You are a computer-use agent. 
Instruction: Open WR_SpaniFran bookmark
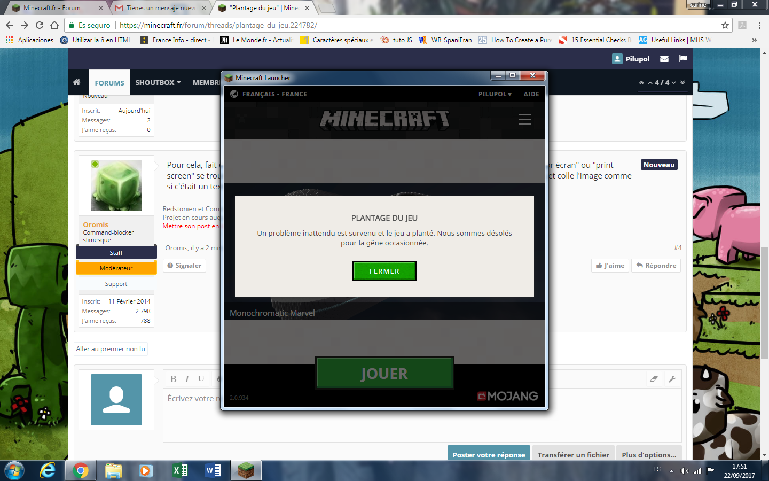(445, 40)
